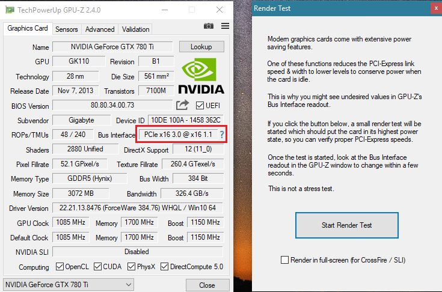442x292 pixels.
Task: Click the Revision field B1
Action: click(x=156, y=61)
